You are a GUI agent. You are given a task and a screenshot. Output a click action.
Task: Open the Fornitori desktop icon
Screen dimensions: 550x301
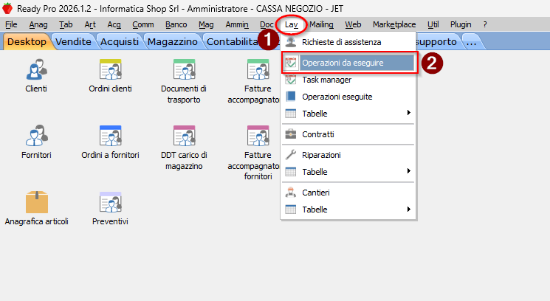tap(35, 136)
